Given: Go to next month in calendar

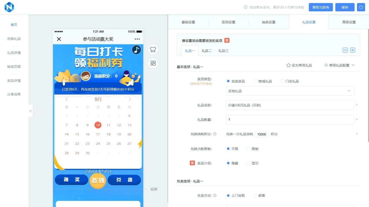Looking at the screenshot, I should click(x=130, y=99).
